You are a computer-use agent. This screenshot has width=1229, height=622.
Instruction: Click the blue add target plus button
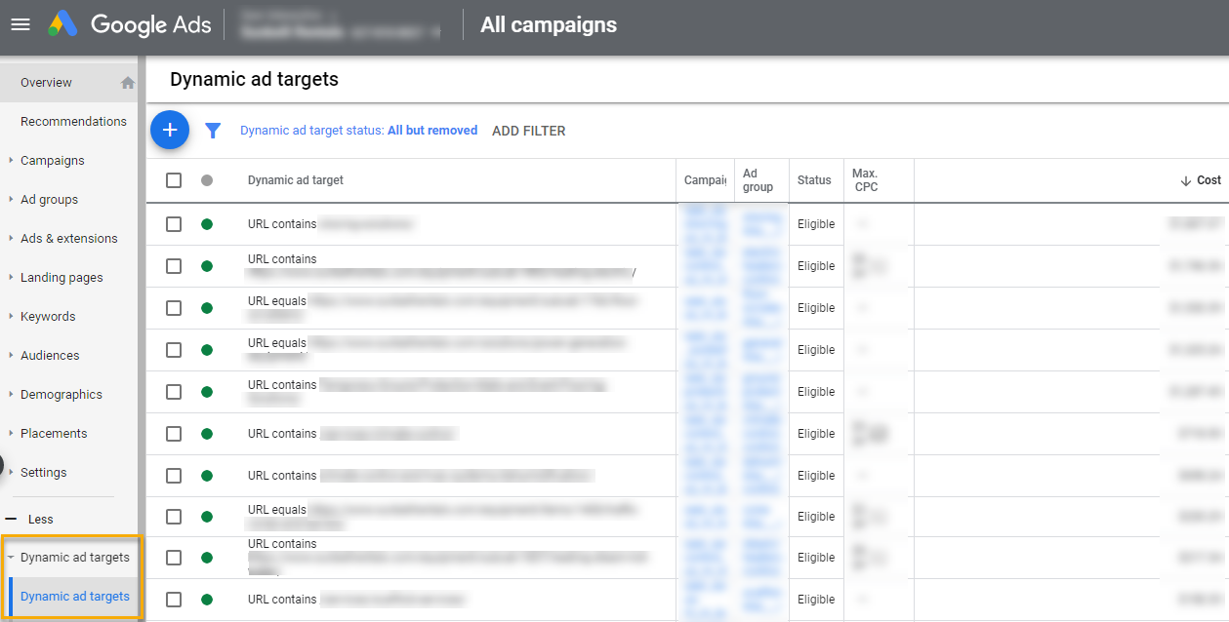(x=170, y=130)
